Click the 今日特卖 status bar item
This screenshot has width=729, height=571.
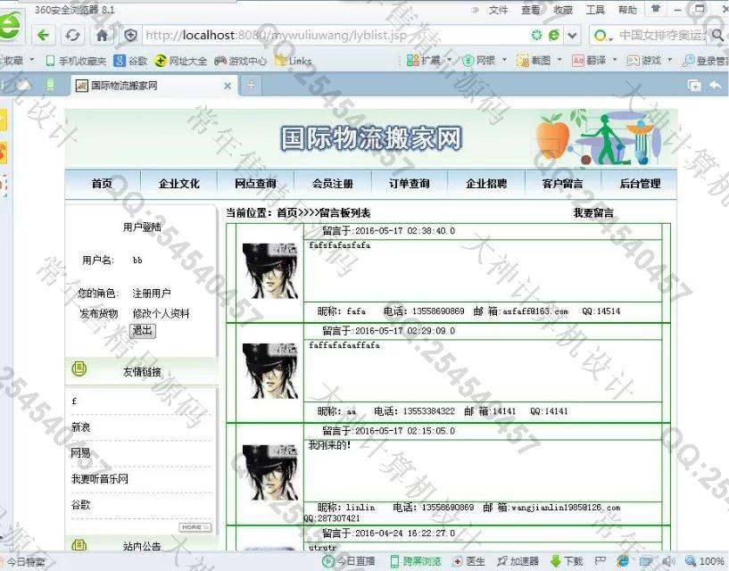23,562
